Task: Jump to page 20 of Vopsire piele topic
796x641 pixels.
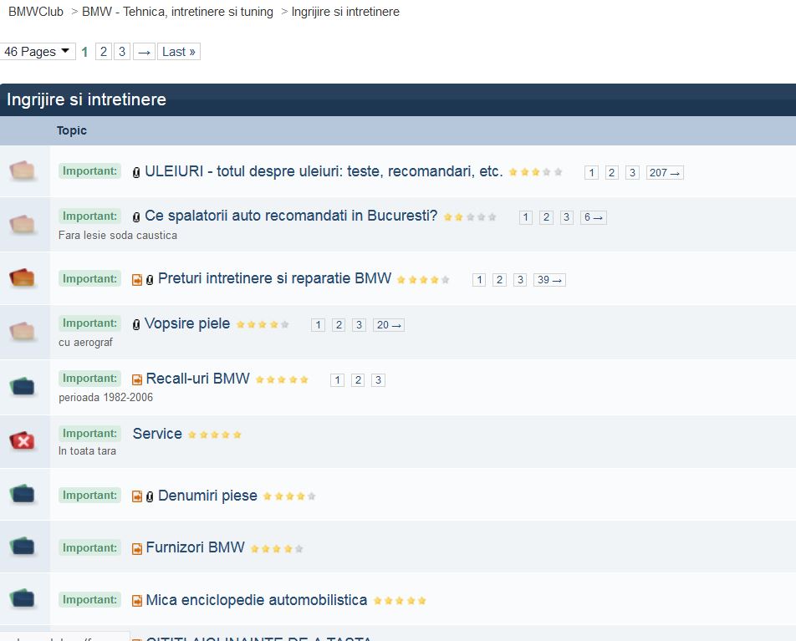Action: [x=389, y=325]
